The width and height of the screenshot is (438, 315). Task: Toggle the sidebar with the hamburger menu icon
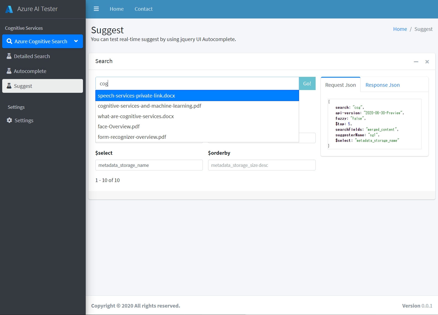(96, 9)
